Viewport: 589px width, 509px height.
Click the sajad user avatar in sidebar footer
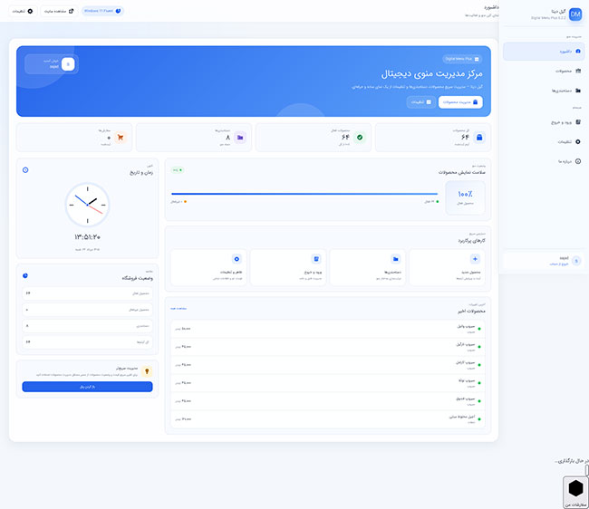coord(576,261)
